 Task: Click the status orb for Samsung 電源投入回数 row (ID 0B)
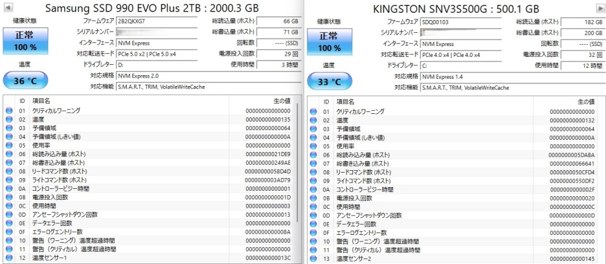tap(9, 197)
